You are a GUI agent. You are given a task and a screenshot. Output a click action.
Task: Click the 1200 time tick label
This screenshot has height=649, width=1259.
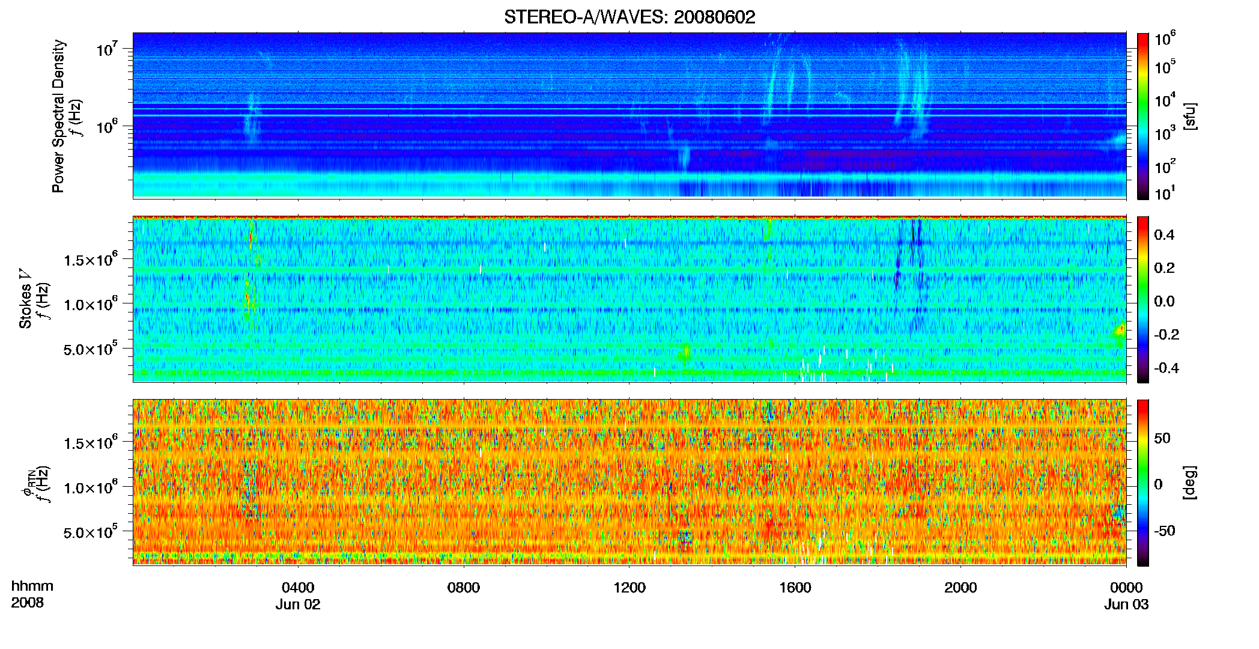coord(629,588)
